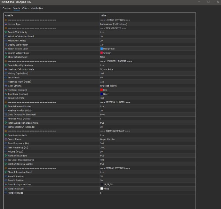
Task: Click the Enable Reversal Hunter boolean icon
Action: tap(6, 106)
